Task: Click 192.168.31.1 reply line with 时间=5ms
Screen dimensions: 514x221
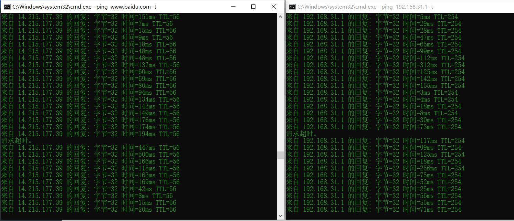Action: [372, 17]
